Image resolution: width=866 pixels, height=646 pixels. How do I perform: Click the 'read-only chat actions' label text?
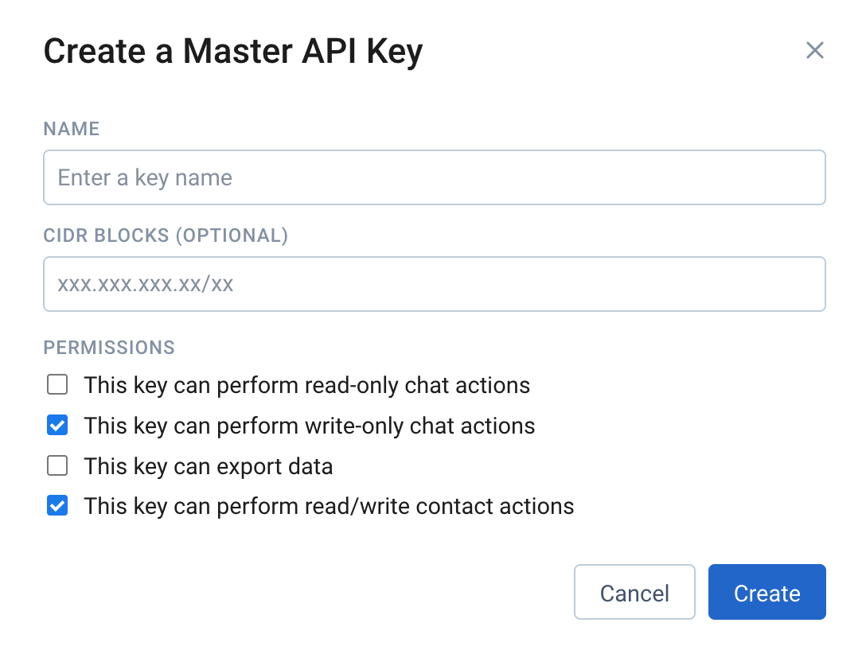307,386
